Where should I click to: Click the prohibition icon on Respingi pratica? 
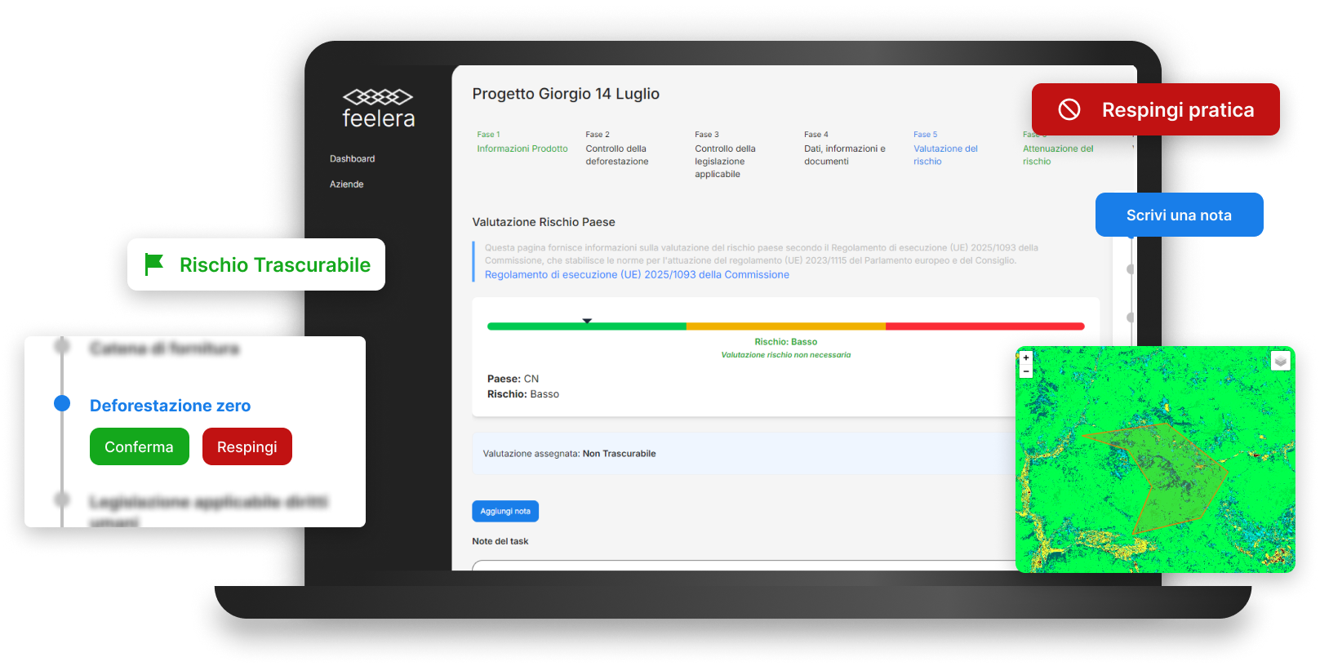(1069, 109)
